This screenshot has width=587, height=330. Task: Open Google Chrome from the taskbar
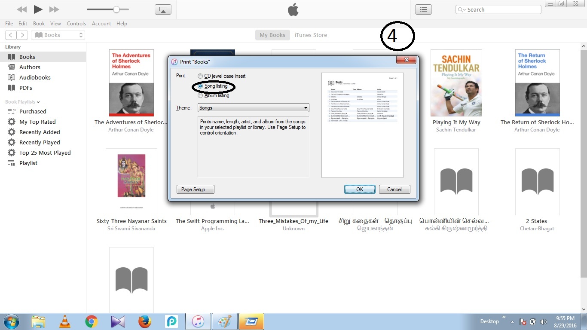91,321
